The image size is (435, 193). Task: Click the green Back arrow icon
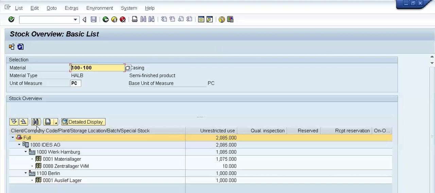tap(106, 19)
